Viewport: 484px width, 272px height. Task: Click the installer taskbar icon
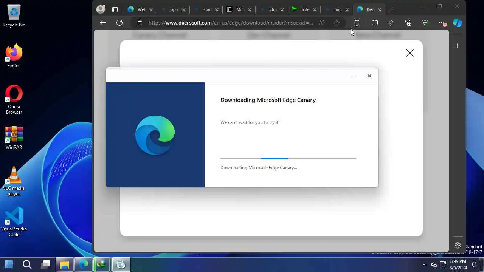tap(121, 264)
